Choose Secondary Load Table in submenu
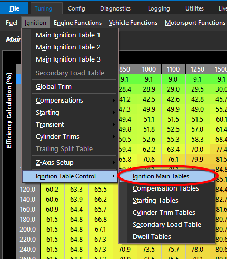Viewport: 227px width, 259px height. tap(167, 225)
